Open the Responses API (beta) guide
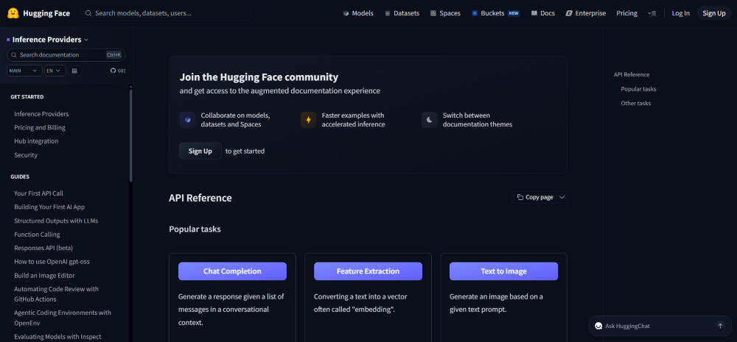The image size is (737, 342). (43, 248)
